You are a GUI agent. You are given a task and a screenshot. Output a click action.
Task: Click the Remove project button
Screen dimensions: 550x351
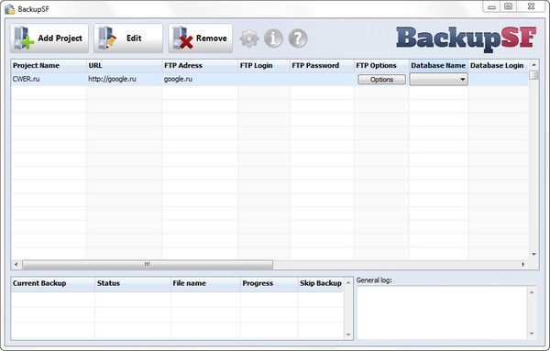coord(200,38)
